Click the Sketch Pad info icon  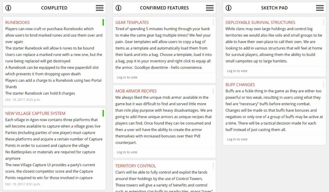click(229, 8)
